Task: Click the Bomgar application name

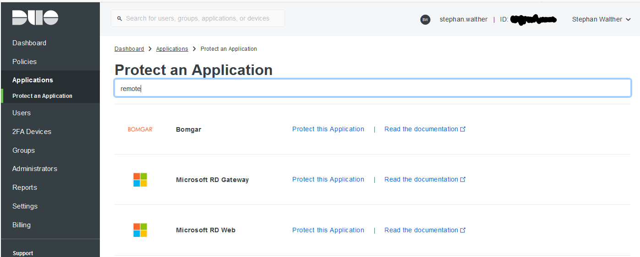Action: (189, 129)
